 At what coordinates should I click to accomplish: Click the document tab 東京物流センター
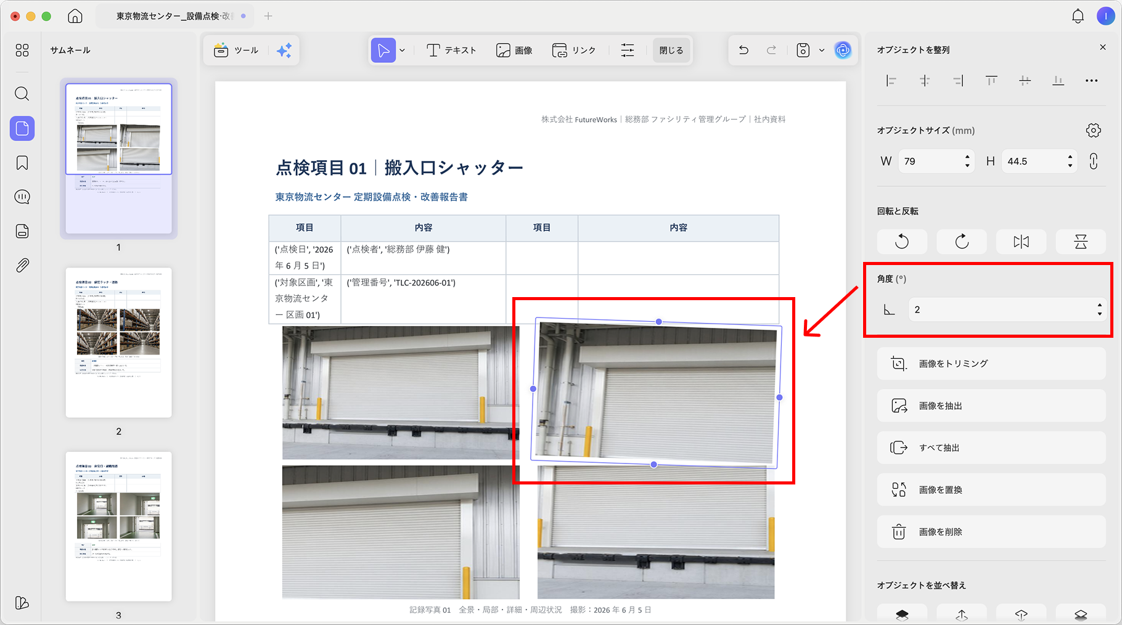click(176, 16)
